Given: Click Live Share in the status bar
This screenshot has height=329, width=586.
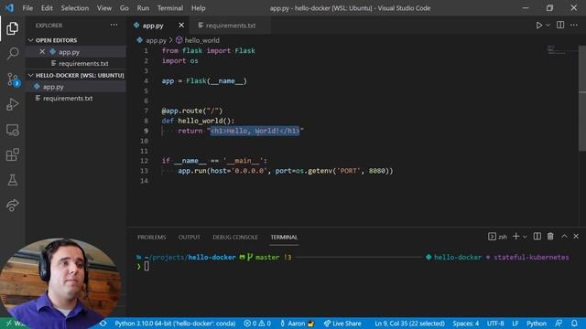Looking at the screenshot, I should coord(342,324).
